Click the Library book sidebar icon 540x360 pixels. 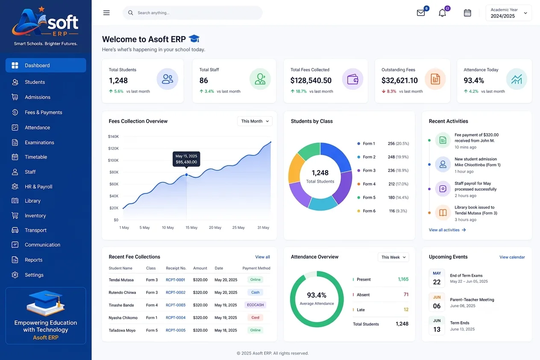15,201
